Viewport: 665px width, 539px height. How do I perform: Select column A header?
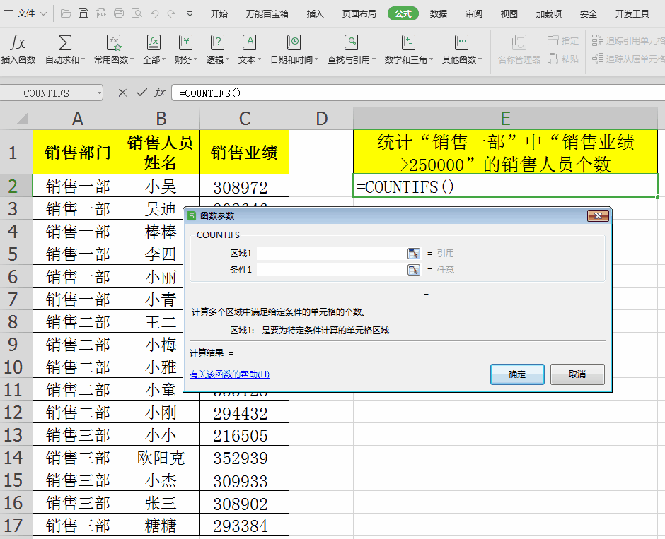[x=78, y=119]
